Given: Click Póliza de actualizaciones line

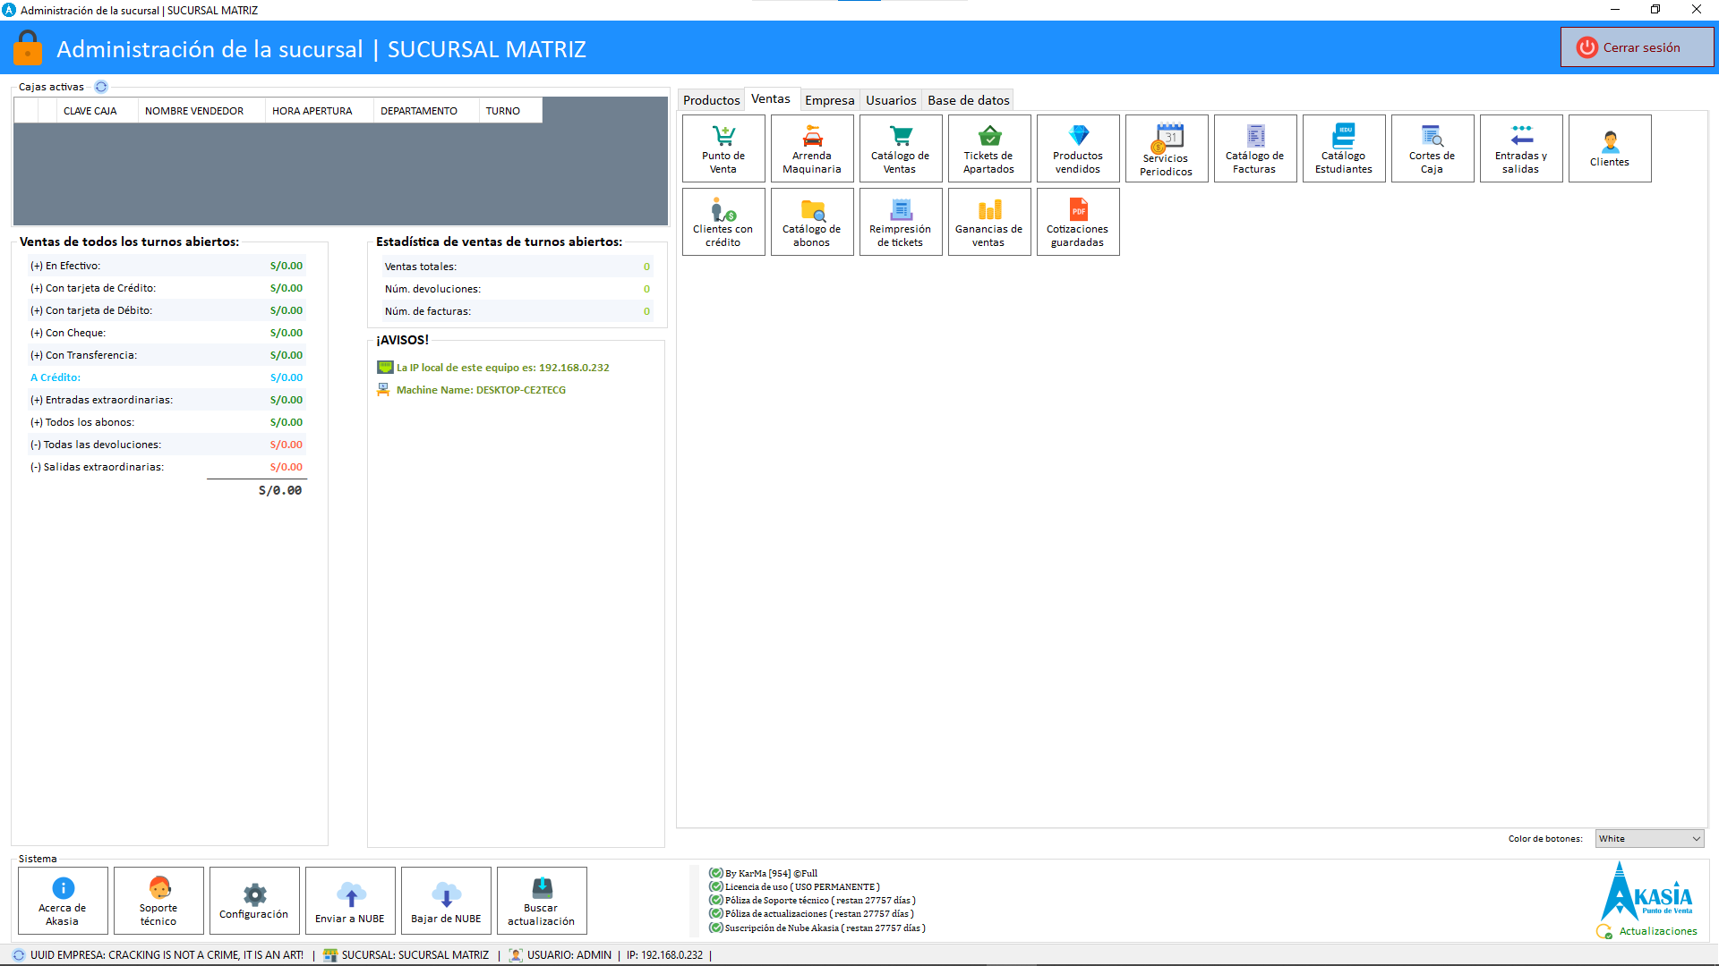Looking at the screenshot, I should 819,914.
